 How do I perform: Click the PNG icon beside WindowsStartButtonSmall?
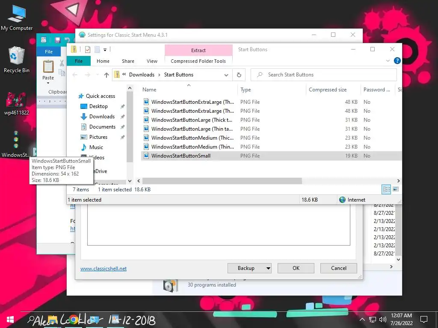coord(146,155)
